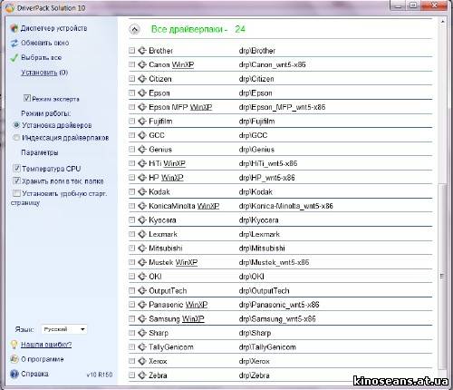Click the driver icon beside Xerox
This screenshot has height=390, width=453.
click(x=142, y=361)
